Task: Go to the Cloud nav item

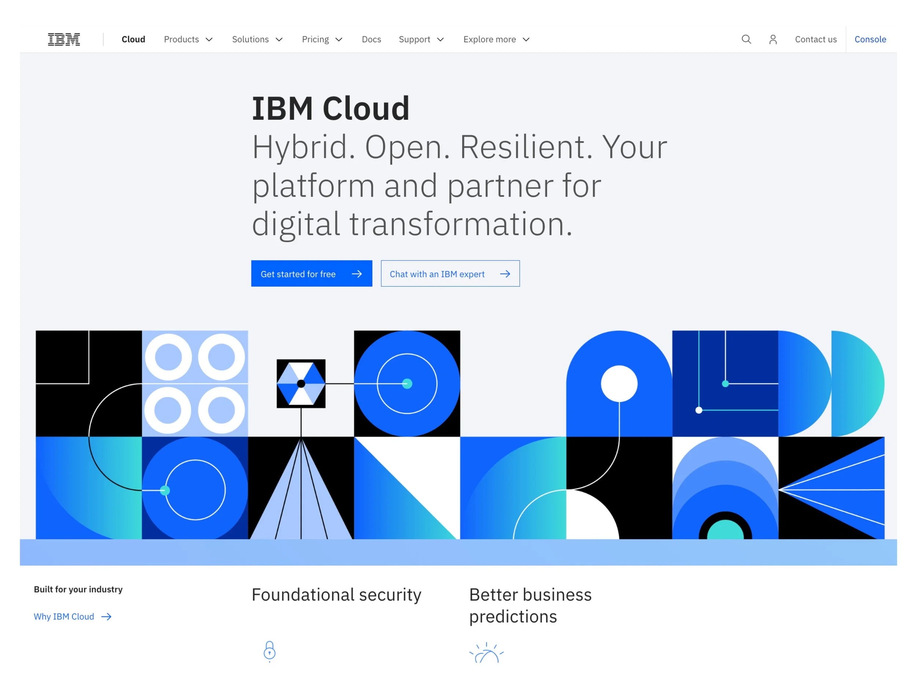Action: click(x=133, y=39)
